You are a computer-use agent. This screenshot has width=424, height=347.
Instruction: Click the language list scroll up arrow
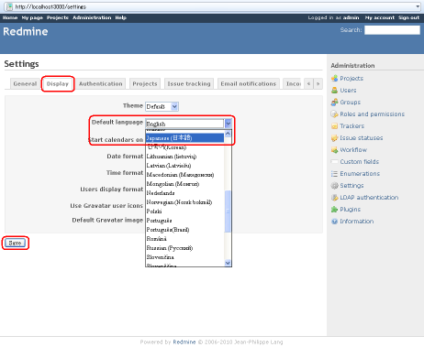(x=228, y=134)
